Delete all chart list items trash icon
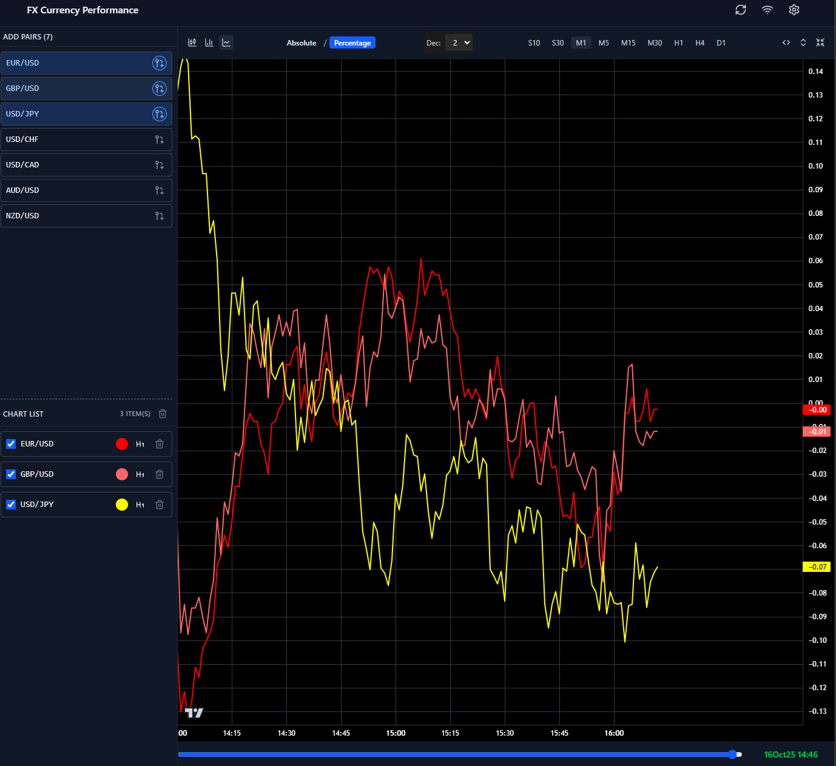Viewport: 836px width, 766px height. (x=163, y=414)
